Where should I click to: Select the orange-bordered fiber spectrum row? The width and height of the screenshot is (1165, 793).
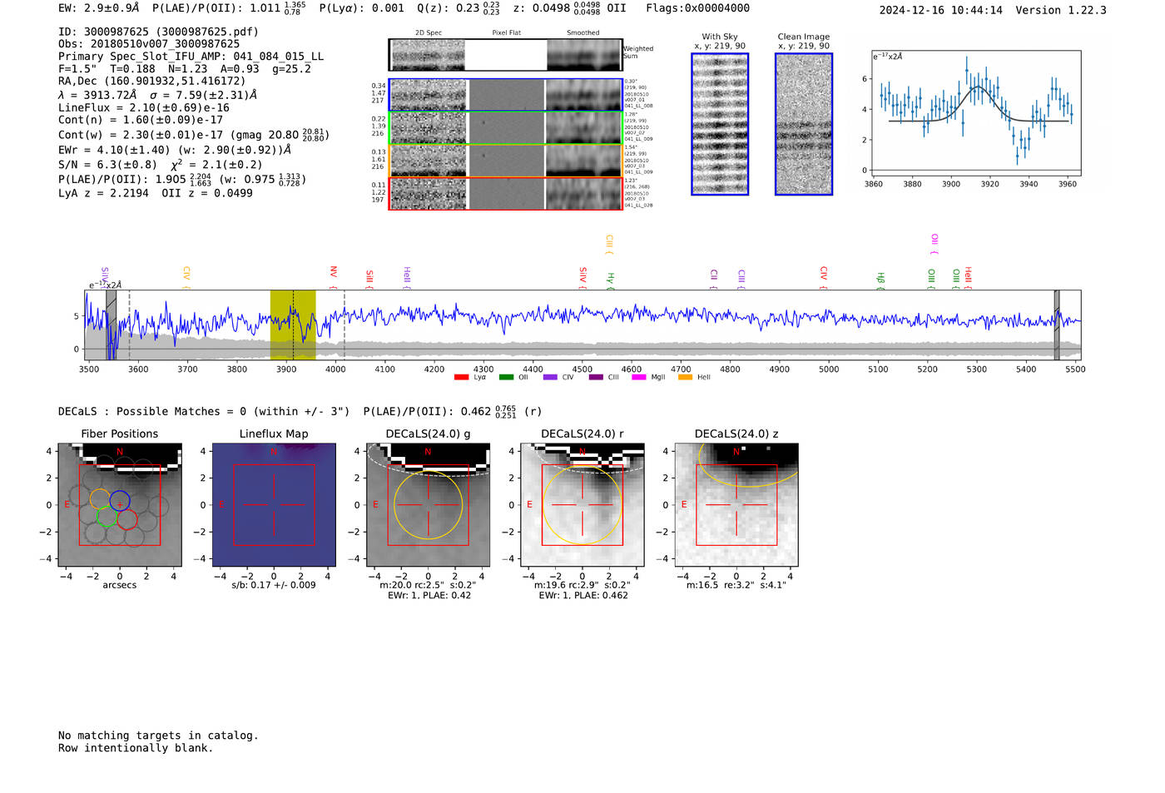pos(506,161)
